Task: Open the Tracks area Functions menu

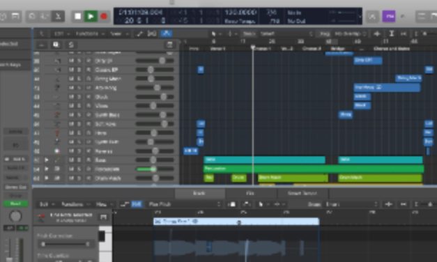Action: tap(90, 33)
